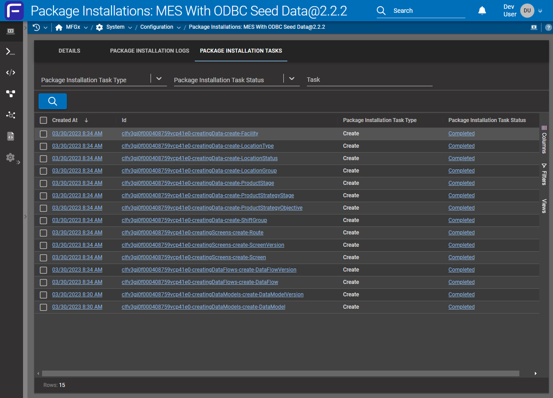Viewport: 553px width, 398px height.
Task: Check the row for creatingData-create-ShiftGroup
Action: click(43, 220)
